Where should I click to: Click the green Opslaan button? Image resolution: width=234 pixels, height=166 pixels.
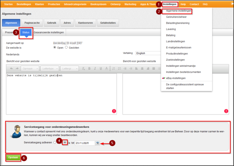(13, 157)
